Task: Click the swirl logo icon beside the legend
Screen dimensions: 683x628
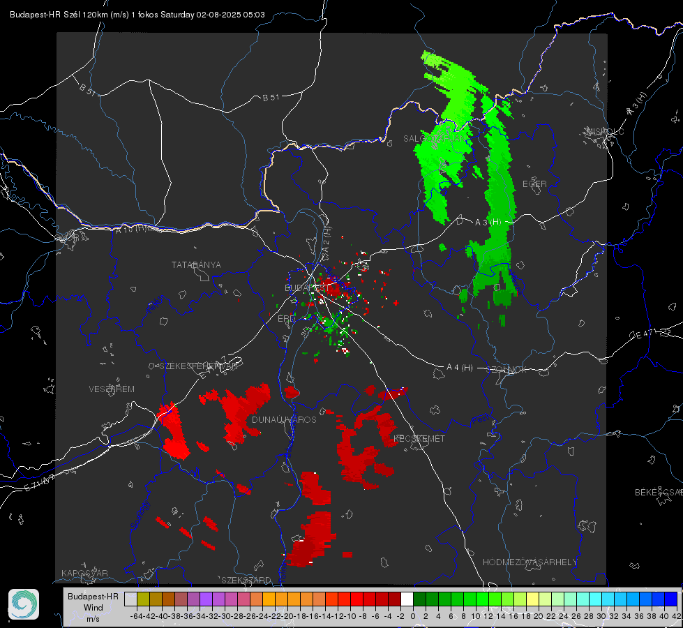Action: click(24, 604)
